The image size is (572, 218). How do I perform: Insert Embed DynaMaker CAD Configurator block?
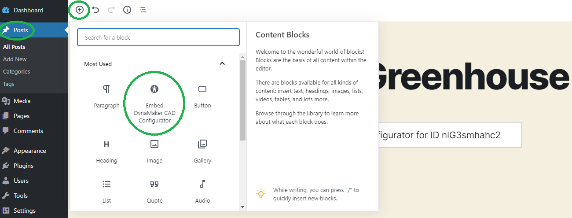[154, 104]
